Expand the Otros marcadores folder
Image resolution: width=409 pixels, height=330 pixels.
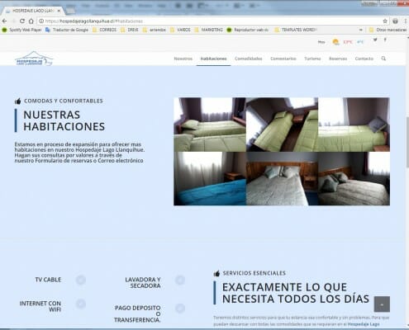[x=388, y=30]
